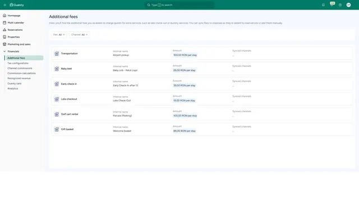Open the Channel: All filter dropdown
The height and width of the screenshot is (224, 359).
point(79,35)
